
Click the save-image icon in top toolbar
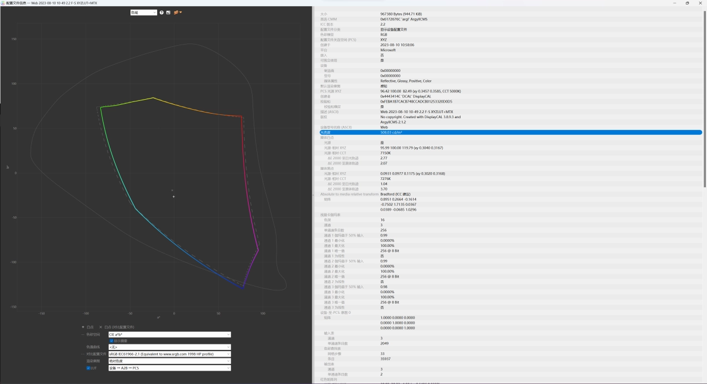tap(168, 12)
